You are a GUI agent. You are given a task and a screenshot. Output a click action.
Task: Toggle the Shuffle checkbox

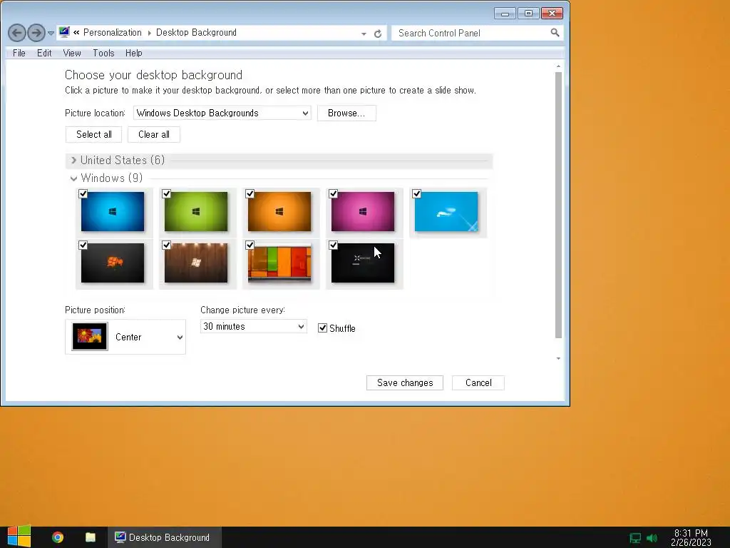(322, 328)
